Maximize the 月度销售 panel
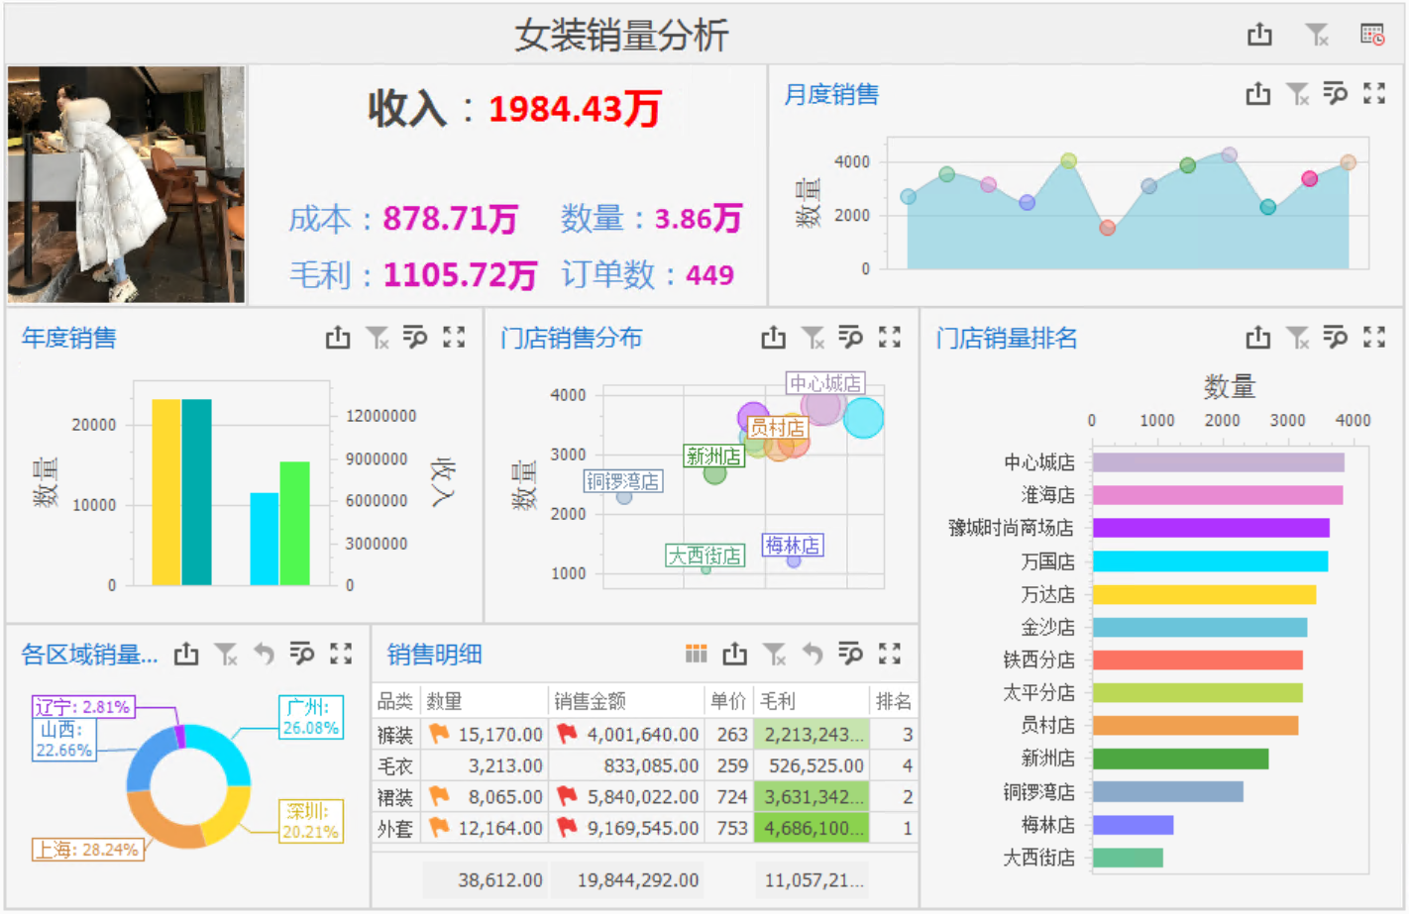The height and width of the screenshot is (914, 1409). pos(1374,94)
